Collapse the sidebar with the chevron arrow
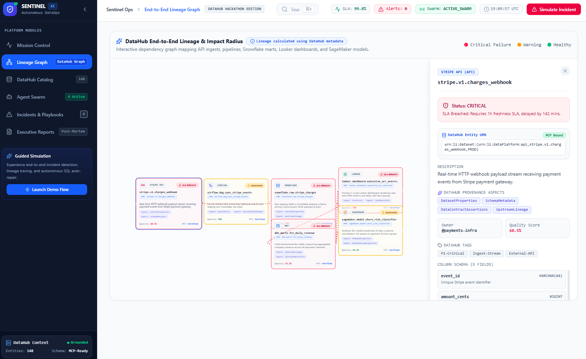586x359 pixels. tap(85, 9)
